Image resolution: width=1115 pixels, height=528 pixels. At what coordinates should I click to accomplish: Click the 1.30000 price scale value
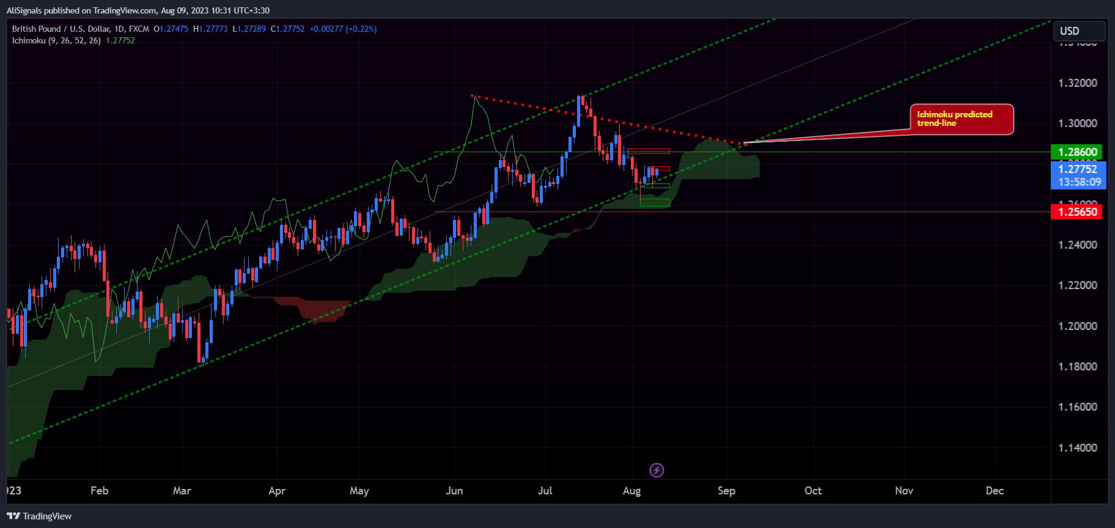point(1078,123)
